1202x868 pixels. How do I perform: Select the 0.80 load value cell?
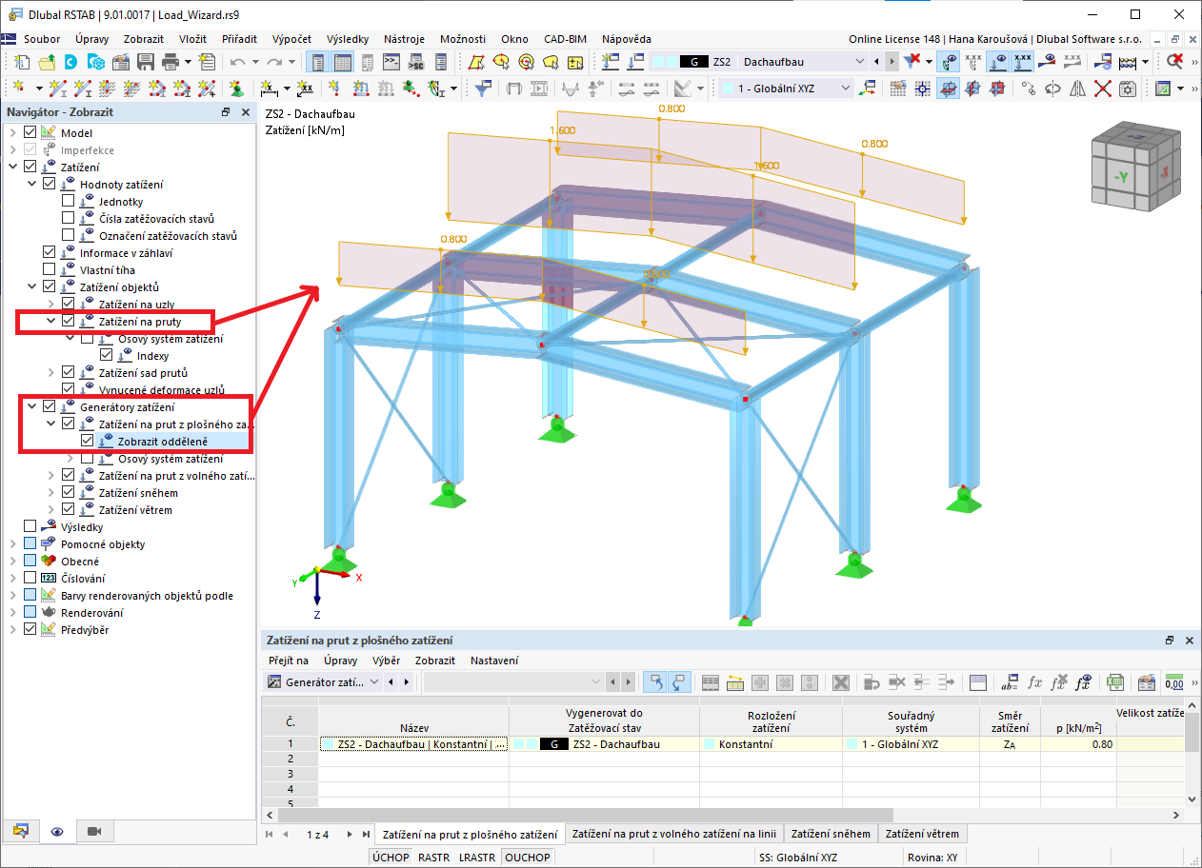(1077, 744)
